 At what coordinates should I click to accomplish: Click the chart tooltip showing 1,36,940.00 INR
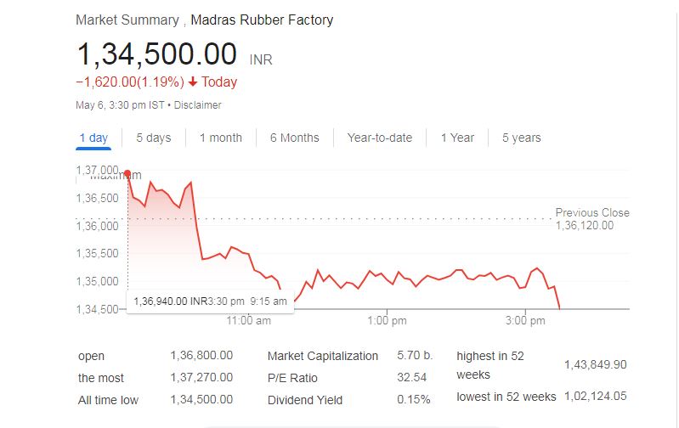[210, 301]
